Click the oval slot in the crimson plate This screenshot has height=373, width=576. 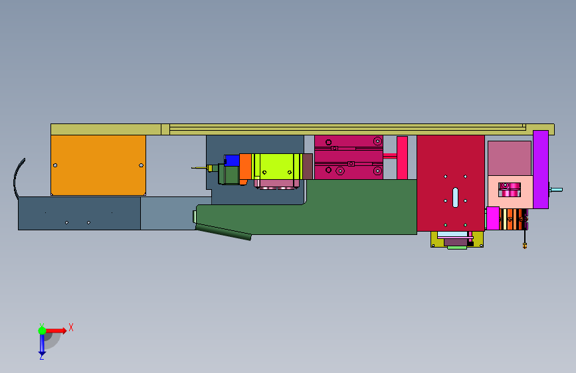[x=456, y=198]
